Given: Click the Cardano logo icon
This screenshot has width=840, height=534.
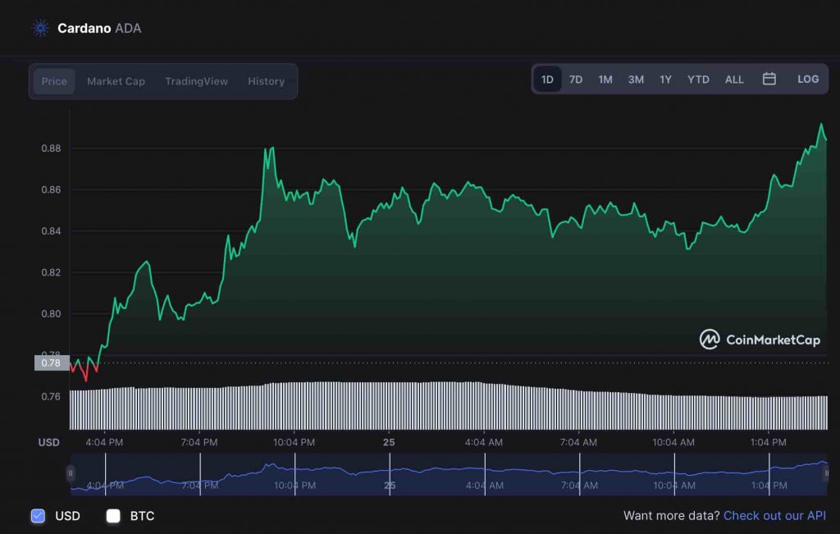Looking at the screenshot, I should (x=40, y=29).
